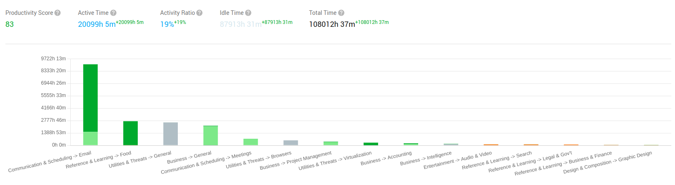Click the light green Email bar segment
The height and width of the screenshot is (185, 675).
(90, 138)
